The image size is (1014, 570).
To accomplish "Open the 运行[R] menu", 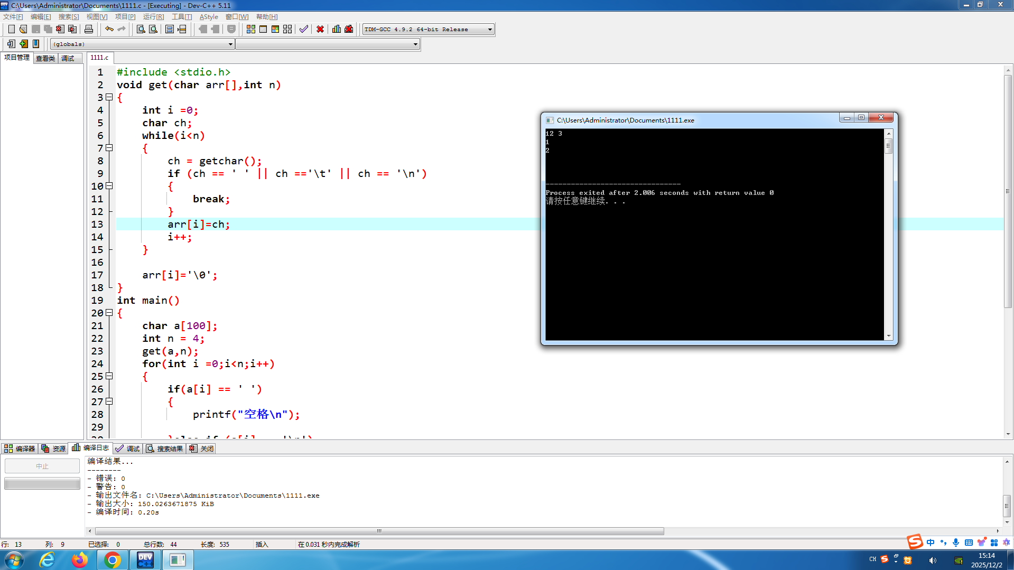I will point(153,17).
